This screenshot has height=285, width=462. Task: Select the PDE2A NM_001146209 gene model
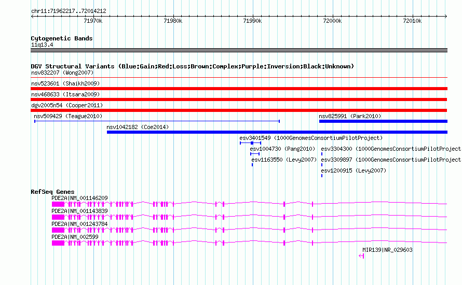pyautogui.click(x=249, y=204)
